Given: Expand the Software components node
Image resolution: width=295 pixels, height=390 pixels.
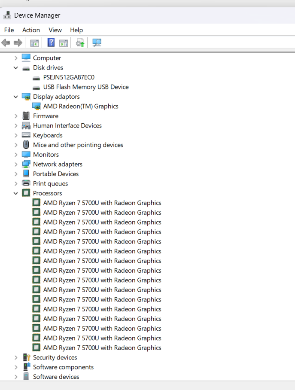Looking at the screenshot, I should (x=16, y=367).
